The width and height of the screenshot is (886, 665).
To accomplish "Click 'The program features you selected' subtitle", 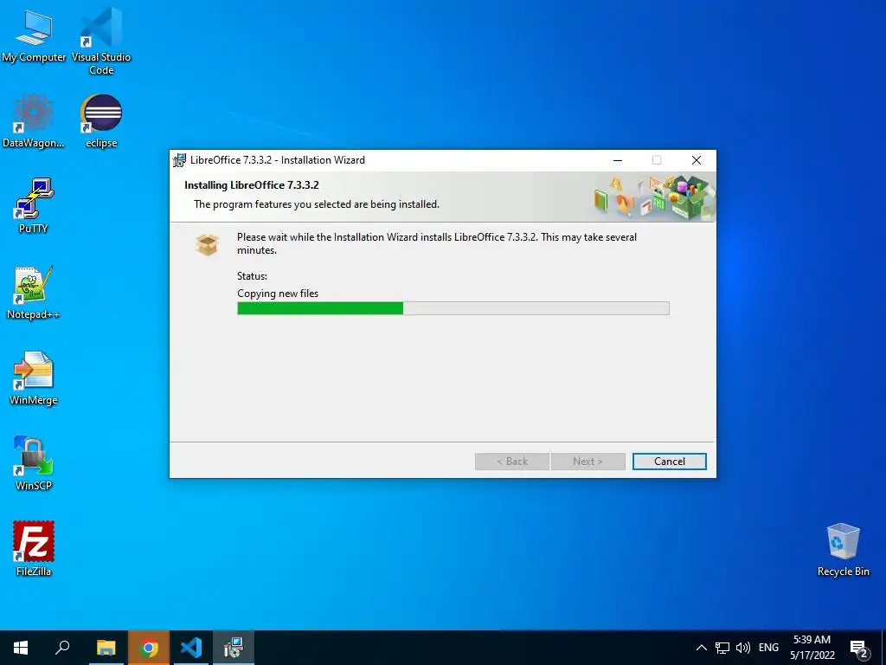I will [317, 204].
